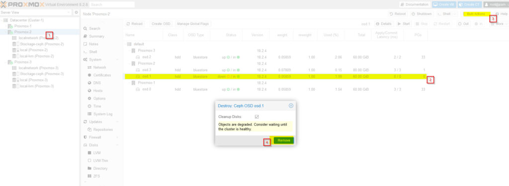Click the Reload button above OSD list

pyautogui.click(x=134, y=24)
